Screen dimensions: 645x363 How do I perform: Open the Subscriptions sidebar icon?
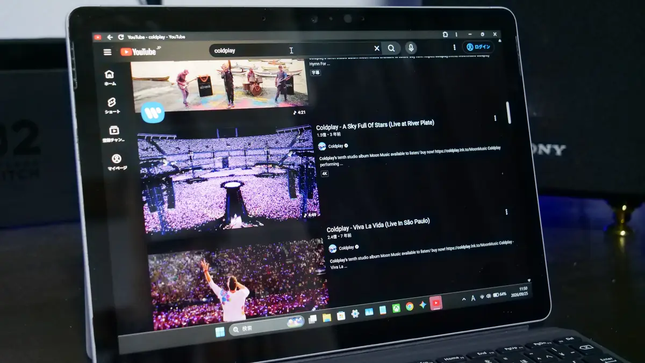click(114, 134)
